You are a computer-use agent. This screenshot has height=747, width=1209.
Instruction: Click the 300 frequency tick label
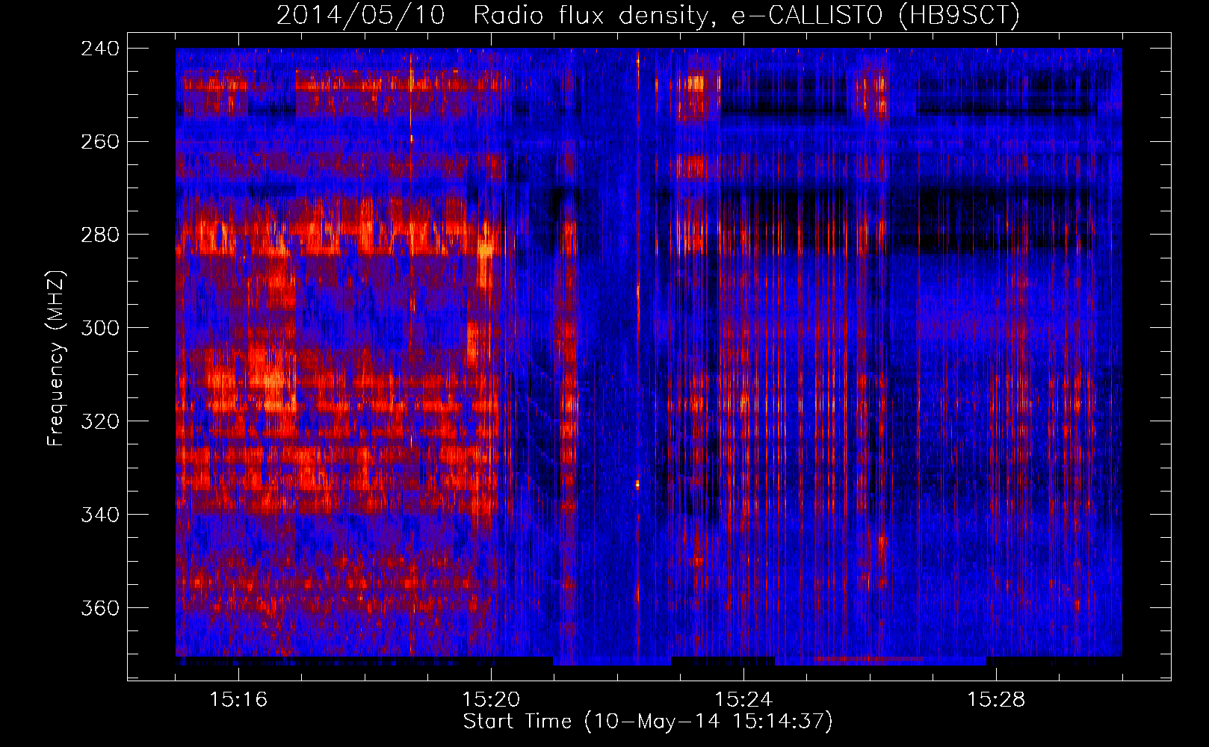click(x=100, y=328)
